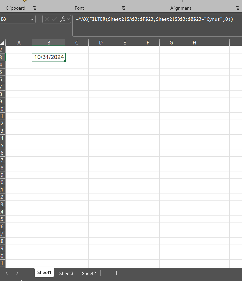The width and height of the screenshot is (242, 281).
Task: Go to previous sheet tab arrow
Action: point(7,273)
